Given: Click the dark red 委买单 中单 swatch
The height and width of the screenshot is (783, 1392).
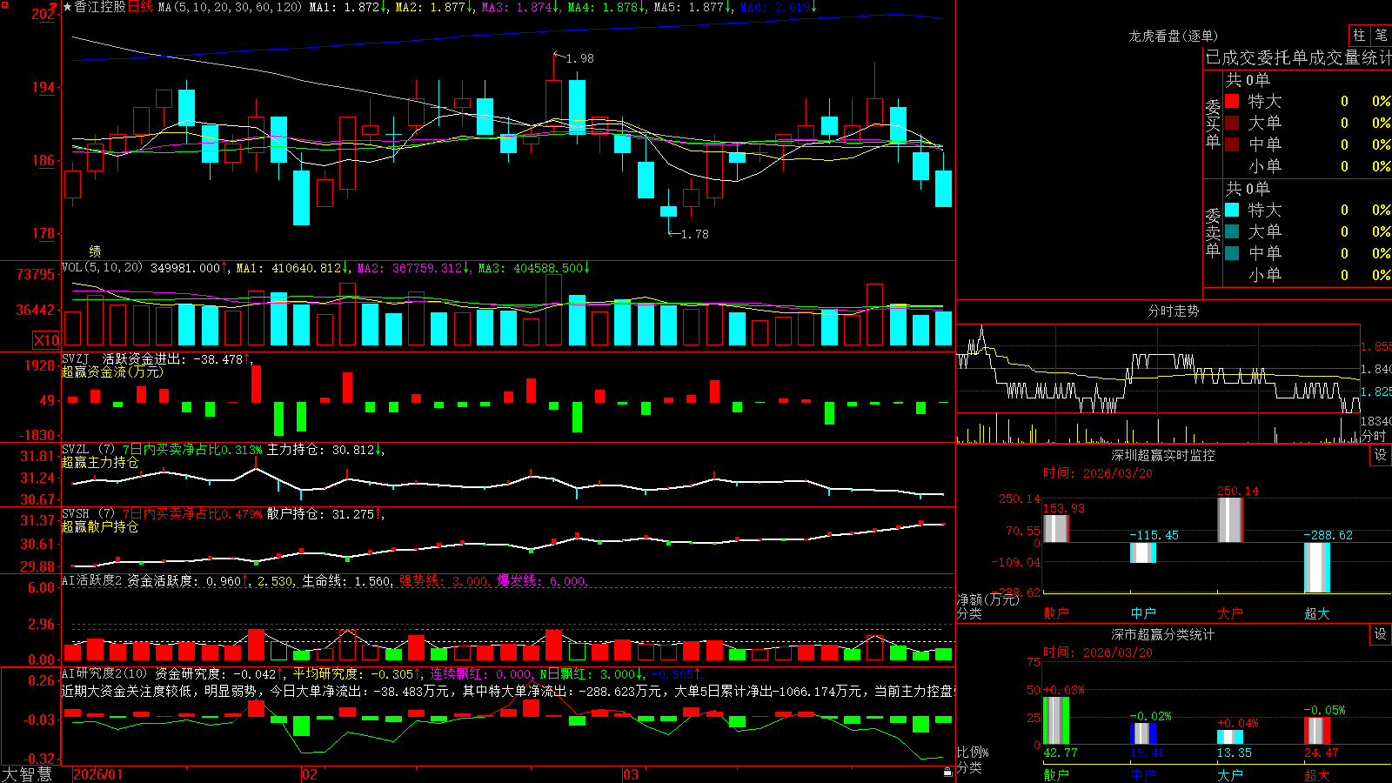Looking at the screenshot, I should [1232, 144].
